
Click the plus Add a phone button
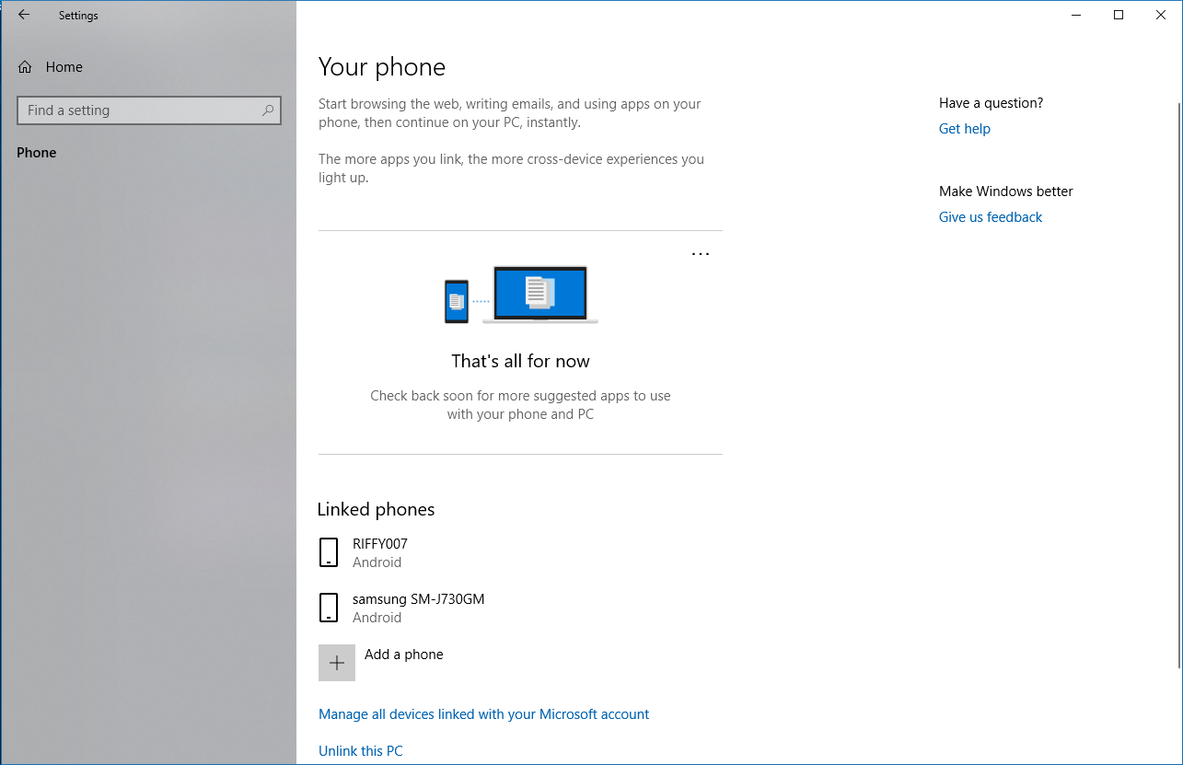tap(337, 663)
